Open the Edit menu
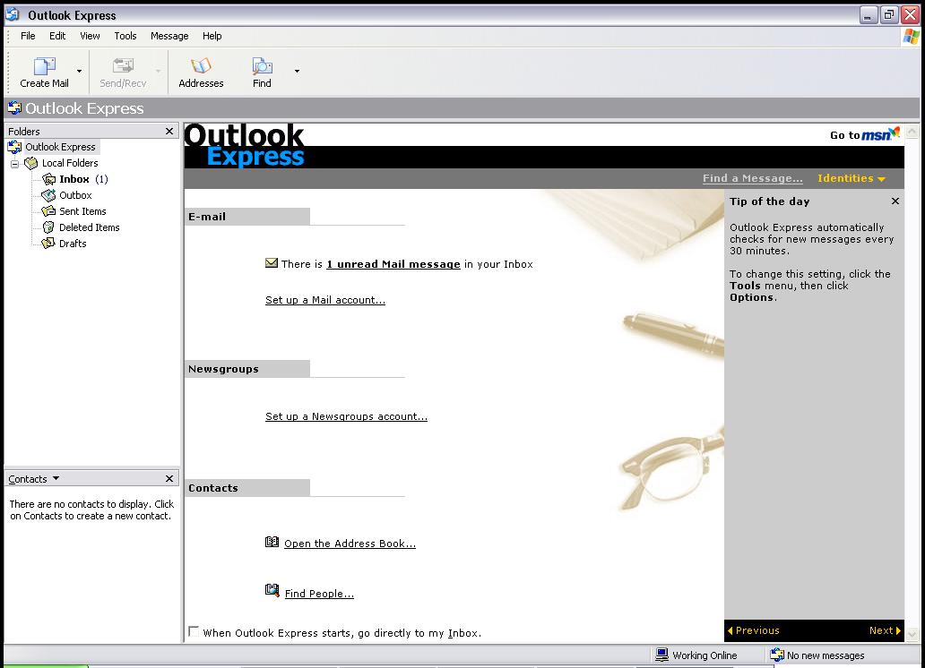Image resolution: width=925 pixels, height=668 pixels. pyautogui.click(x=57, y=36)
